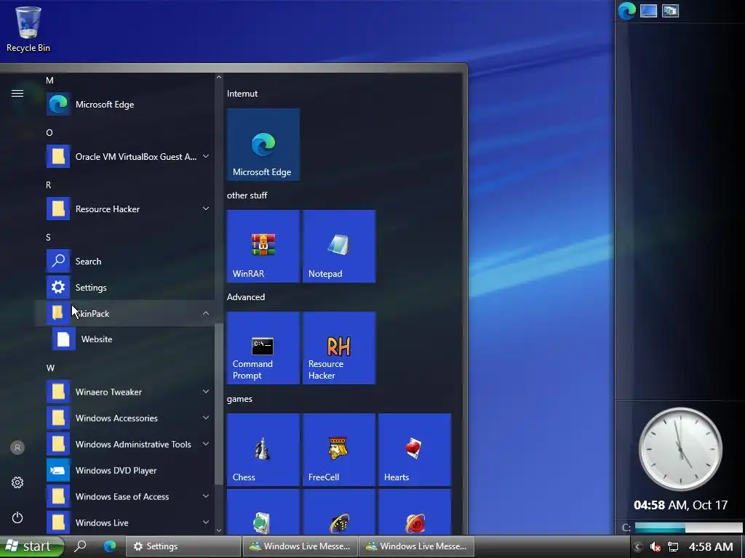Expand the Windows Administrative Tools folder
Screen dimensions: 745x558
click(206, 444)
